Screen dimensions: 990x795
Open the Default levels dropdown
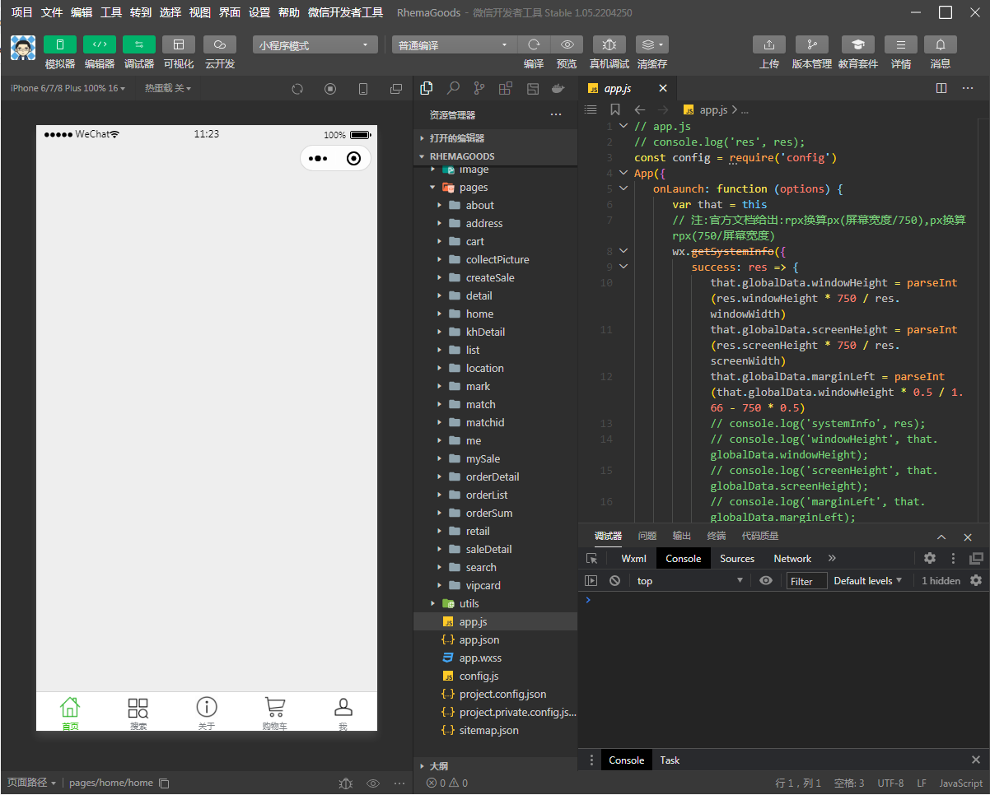click(867, 580)
